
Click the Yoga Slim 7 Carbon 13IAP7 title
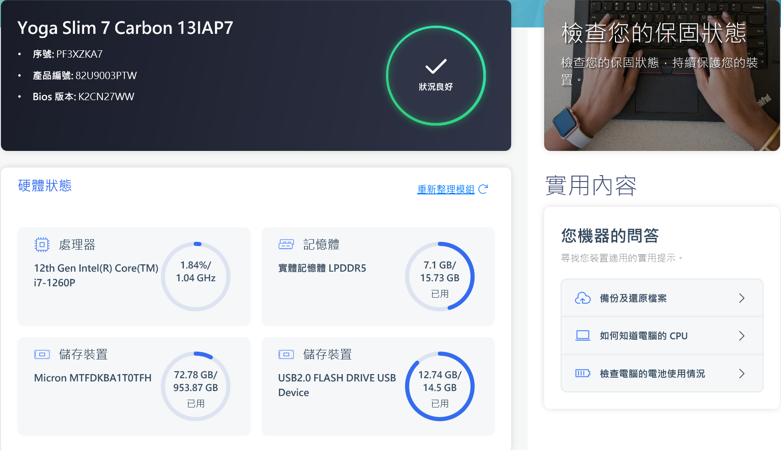coord(125,28)
